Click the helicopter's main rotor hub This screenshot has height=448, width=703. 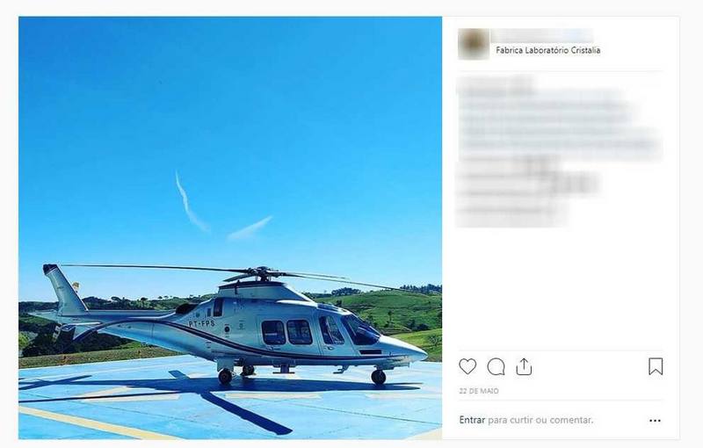[263, 272]
